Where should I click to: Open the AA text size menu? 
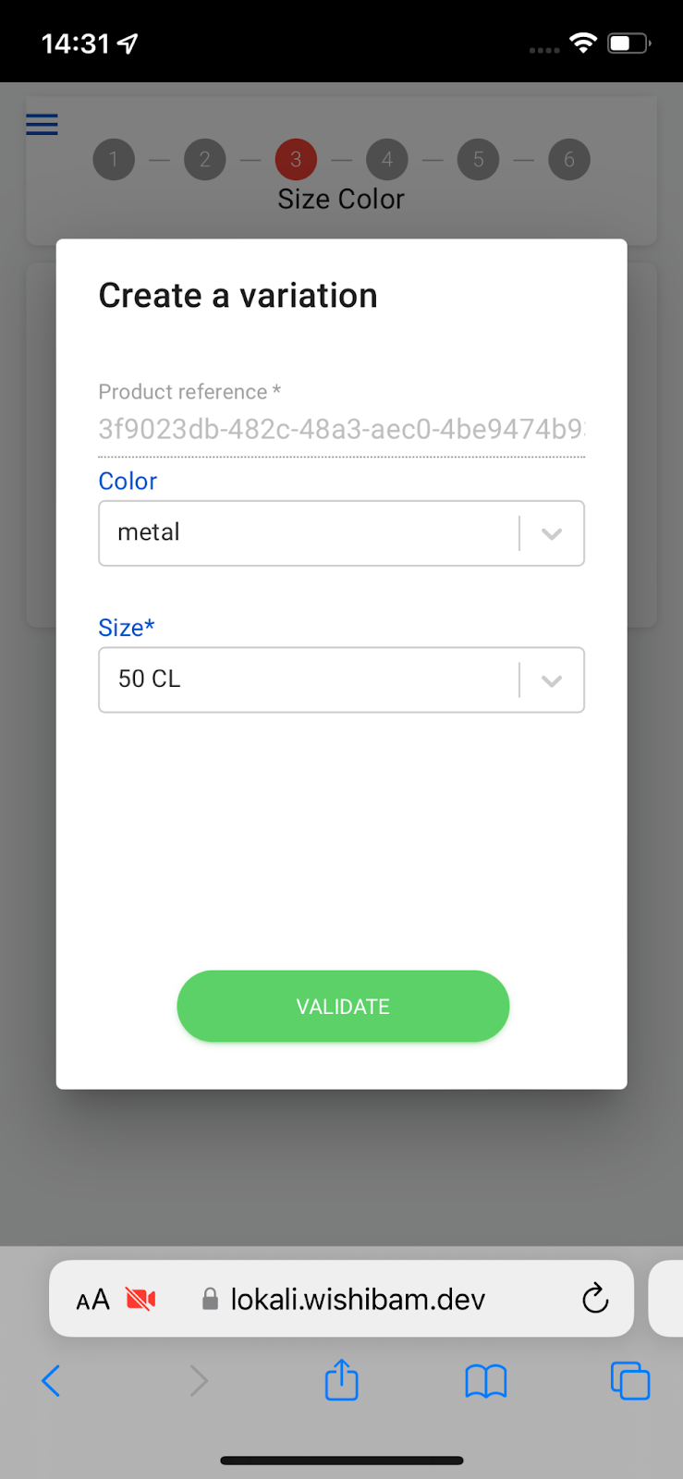(x=92, y=1300)
